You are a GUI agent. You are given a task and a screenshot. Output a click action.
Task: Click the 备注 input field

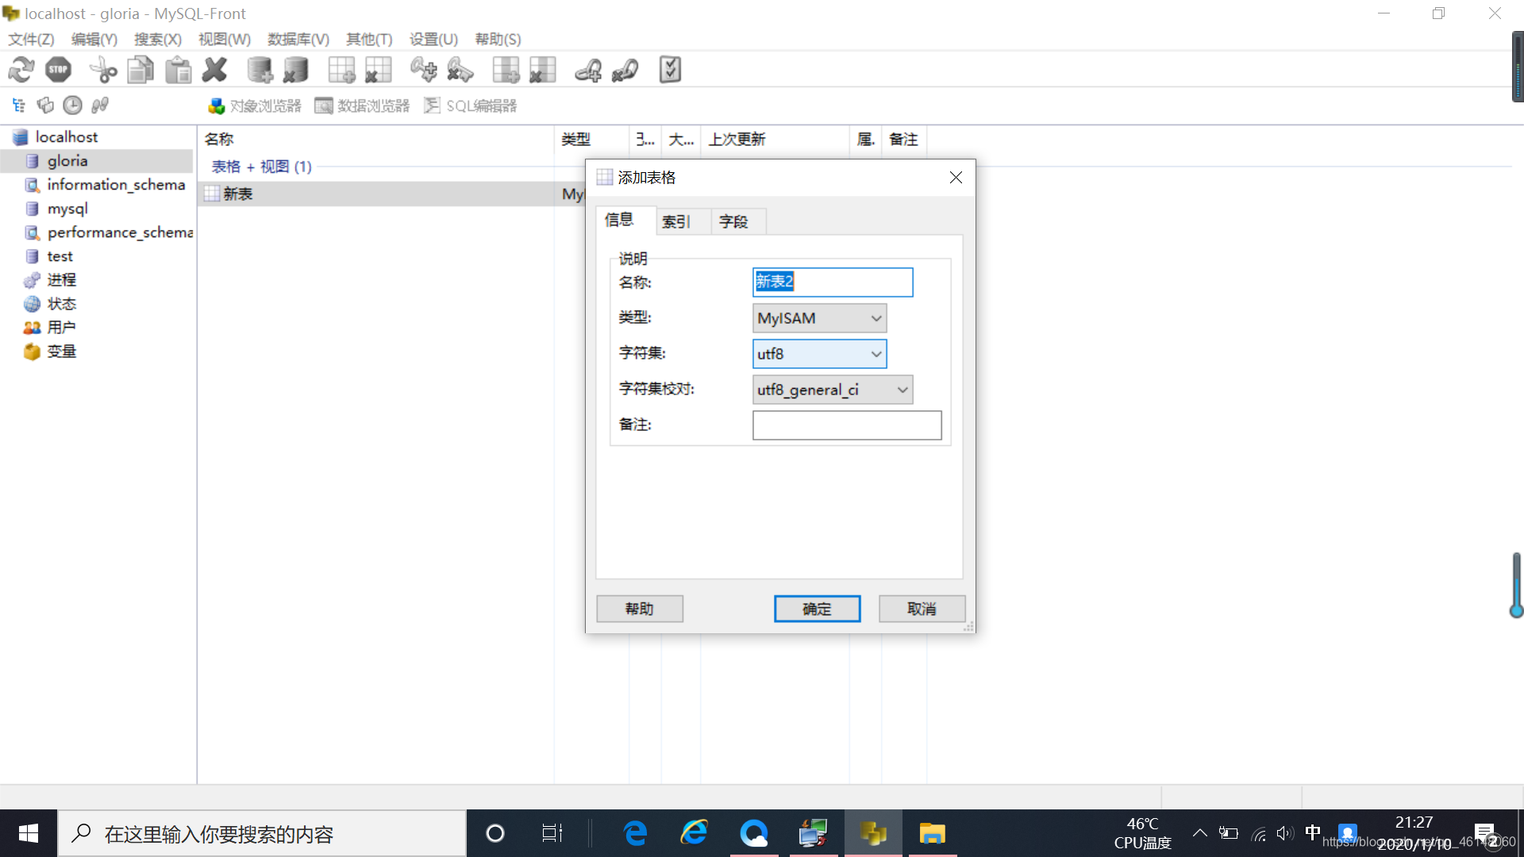tap(847, 425)
